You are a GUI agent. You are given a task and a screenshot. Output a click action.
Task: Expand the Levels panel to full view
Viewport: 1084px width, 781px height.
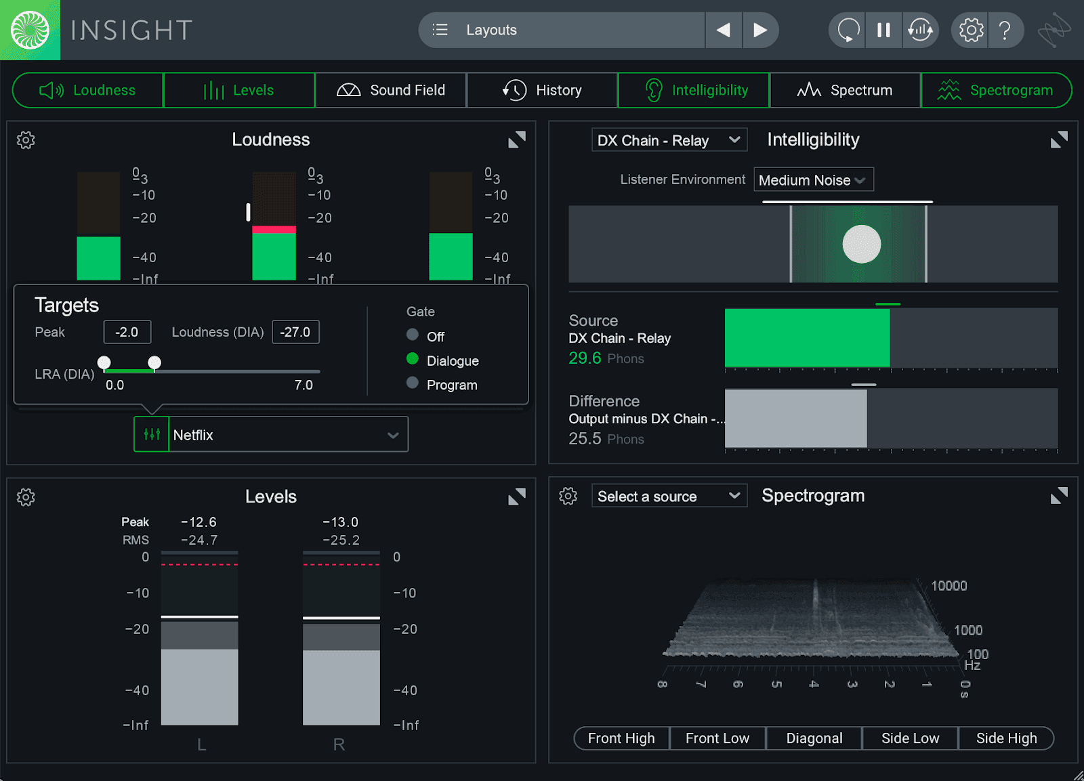517,497
